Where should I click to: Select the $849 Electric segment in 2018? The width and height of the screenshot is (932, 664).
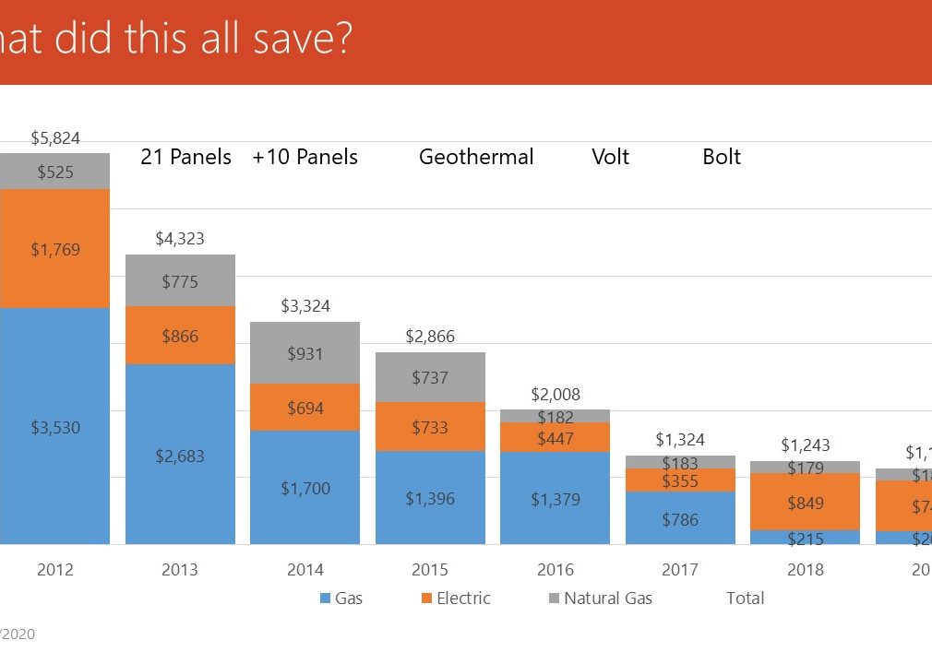[x=805, y=503]
